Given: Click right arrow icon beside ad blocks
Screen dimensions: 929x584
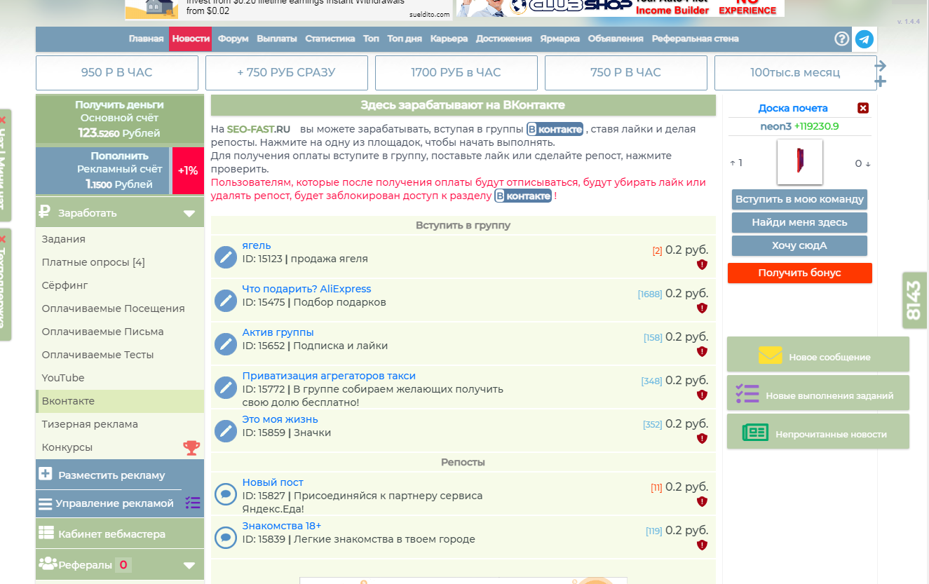Looking at the screenshot, I should (881, 65).
